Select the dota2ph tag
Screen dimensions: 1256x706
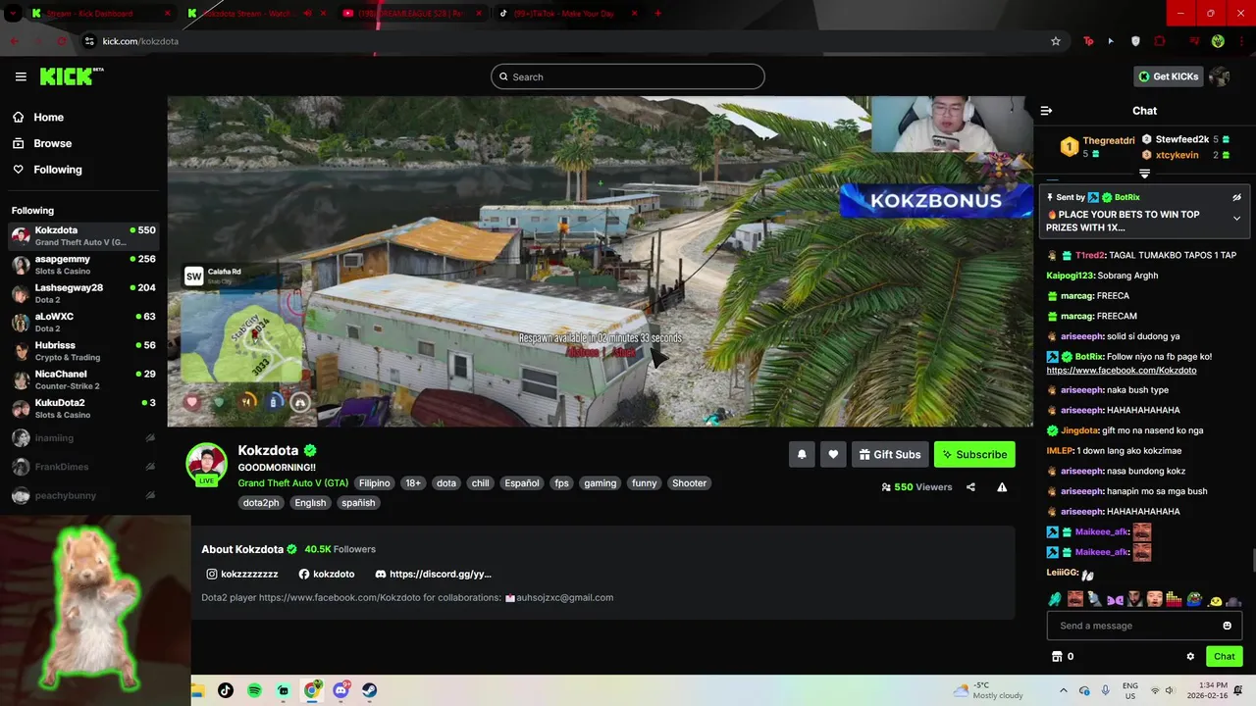261,503
